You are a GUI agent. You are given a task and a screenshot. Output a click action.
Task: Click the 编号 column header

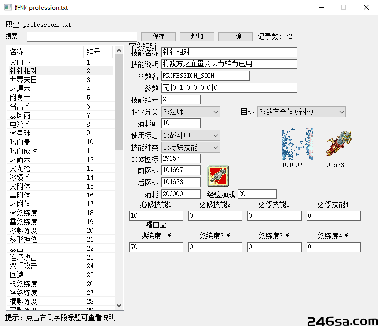tap(99, 52)
